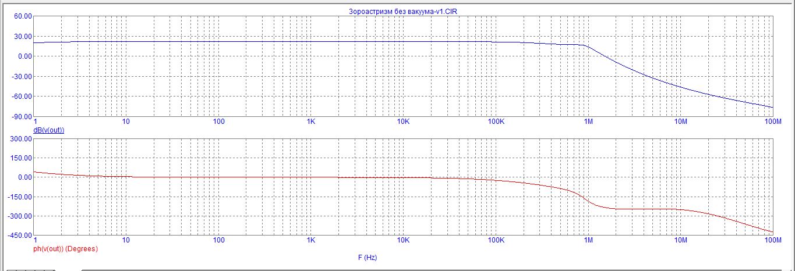Click the 60.00 value on the gain axis
Viewport: 795px width, 271px height.
[x=22, y=16]
